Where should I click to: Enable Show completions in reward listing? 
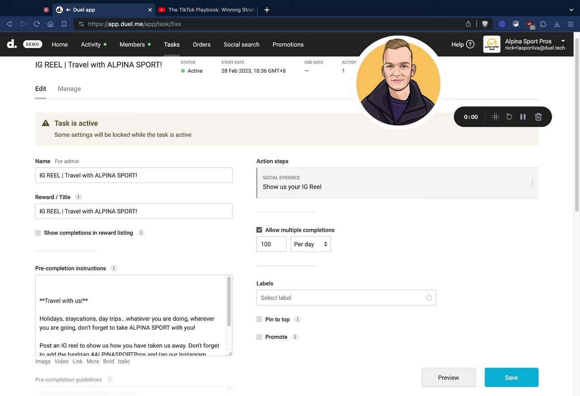pyautogui.click(x=38, y=233)
